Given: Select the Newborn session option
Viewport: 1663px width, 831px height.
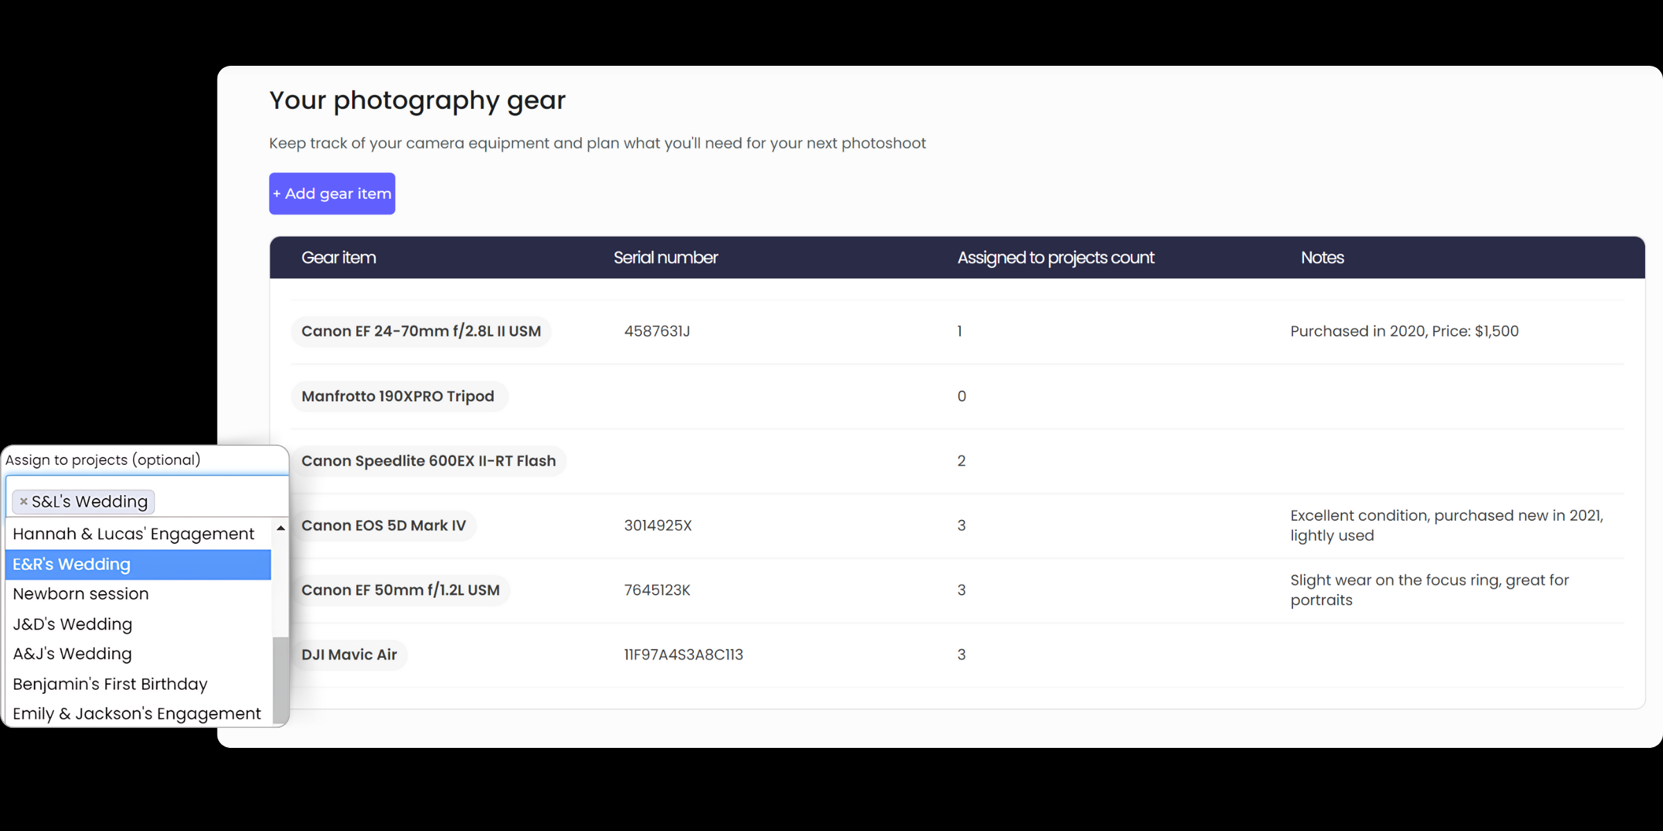Looking at the screenshot, I should pyautogui.click(x=138, y=594).
